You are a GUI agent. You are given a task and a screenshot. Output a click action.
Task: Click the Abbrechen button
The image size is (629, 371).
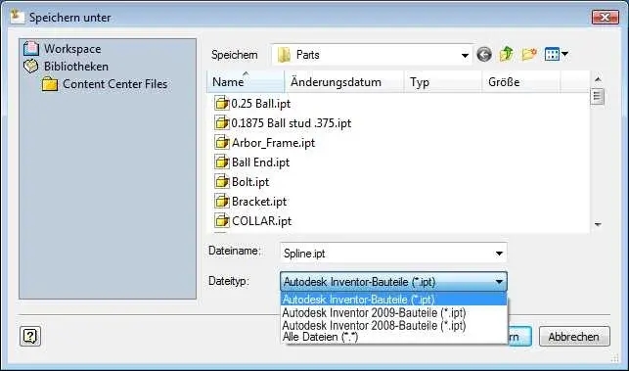(574, 337)
